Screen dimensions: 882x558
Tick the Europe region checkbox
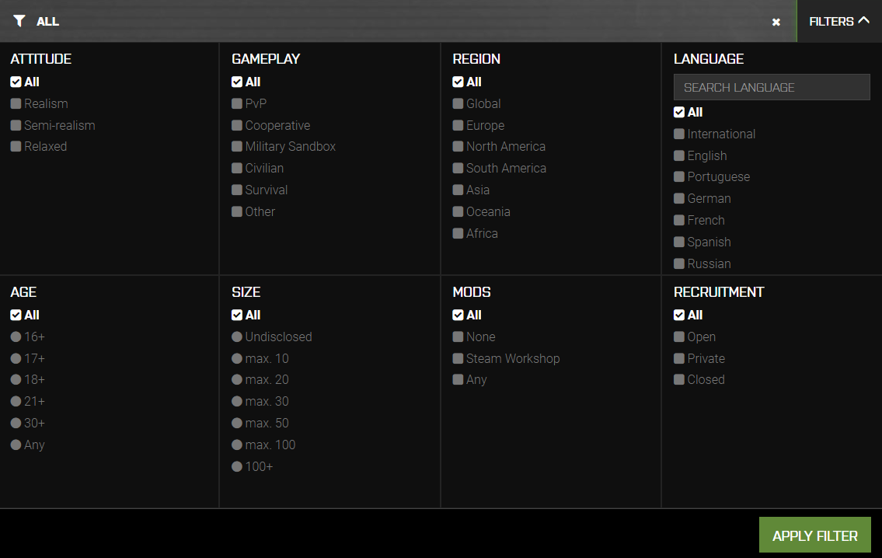pos(458,125)
